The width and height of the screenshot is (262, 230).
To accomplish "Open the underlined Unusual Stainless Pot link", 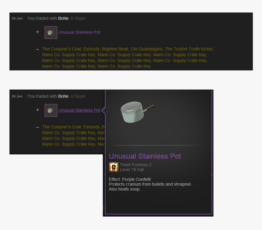I will point(79,110).
